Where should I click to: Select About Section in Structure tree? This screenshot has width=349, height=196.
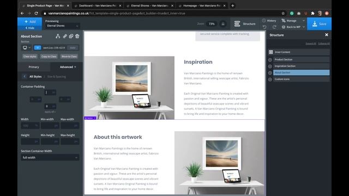point(302,72)
